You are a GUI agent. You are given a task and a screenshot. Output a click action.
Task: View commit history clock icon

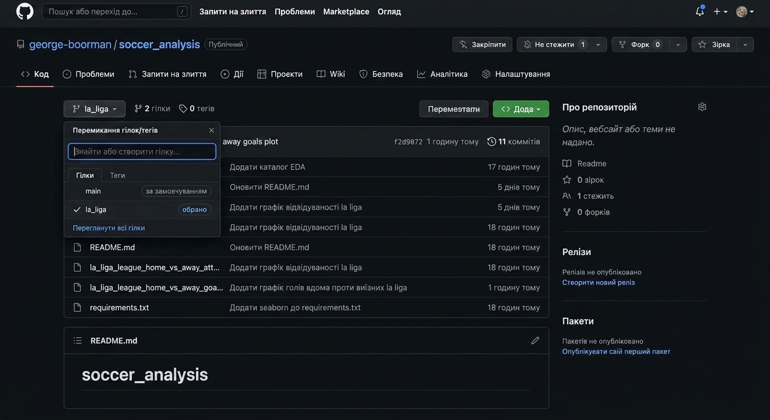pyautogui.click(x=492, y=142)
